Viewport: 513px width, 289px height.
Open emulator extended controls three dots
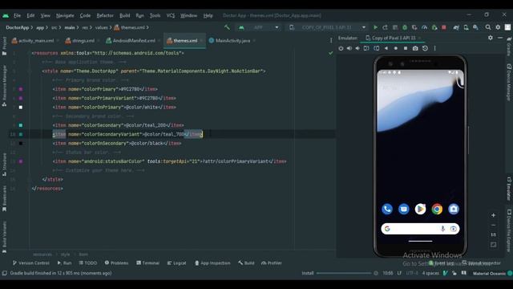pyautogui.click(x=434, y=48)
